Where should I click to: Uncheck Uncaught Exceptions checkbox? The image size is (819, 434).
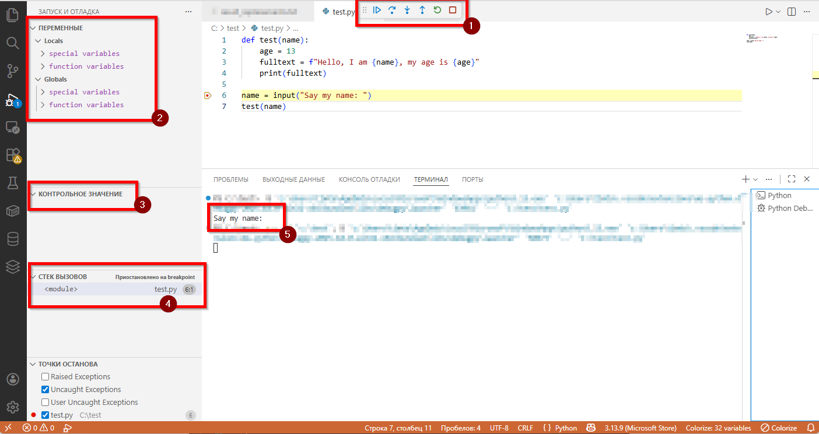pyautogui.click(x=45, y=390)
